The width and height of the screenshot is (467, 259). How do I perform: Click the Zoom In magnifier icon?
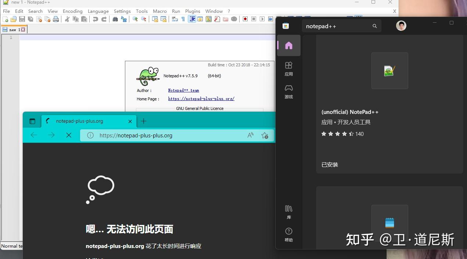coord(135,19)
